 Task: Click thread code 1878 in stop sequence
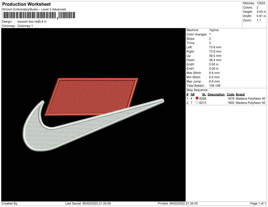point(231,99)
